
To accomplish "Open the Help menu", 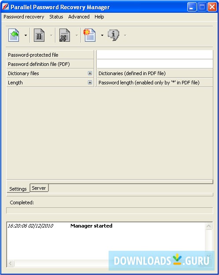I will tap(99, 17).
